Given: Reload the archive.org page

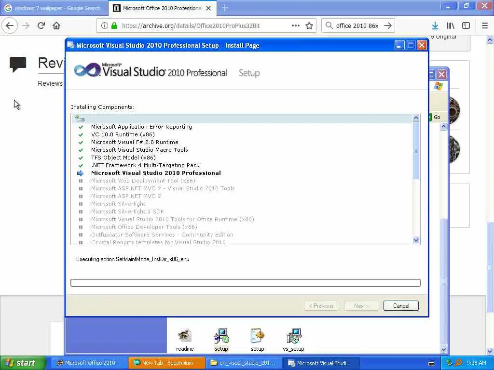Looking at the screenshot, I should pyautogui.click(x=41, y=26).
